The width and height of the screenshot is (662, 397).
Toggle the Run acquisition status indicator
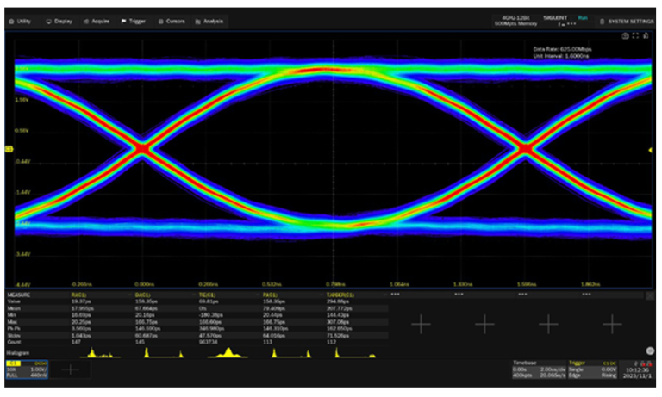point(583,17)
